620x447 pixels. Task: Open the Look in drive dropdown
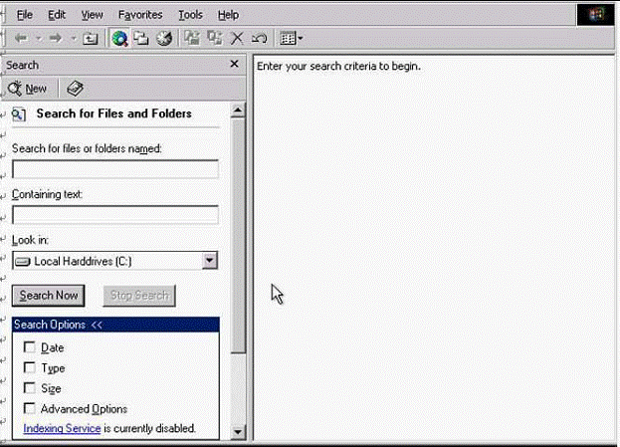point(209,261)
